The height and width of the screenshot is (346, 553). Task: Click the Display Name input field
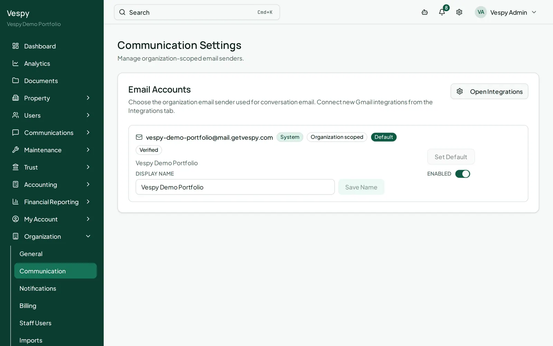coord(235,187)
